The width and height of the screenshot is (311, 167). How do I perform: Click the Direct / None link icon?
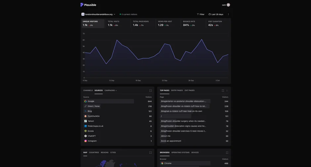tap(85, 106)
